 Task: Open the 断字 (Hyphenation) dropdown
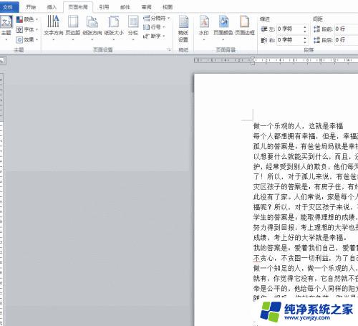[x=154, y=36]
